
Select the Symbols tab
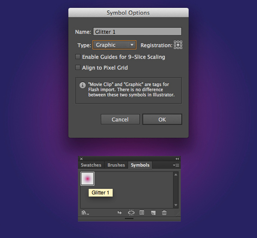(x=140, y=165)
